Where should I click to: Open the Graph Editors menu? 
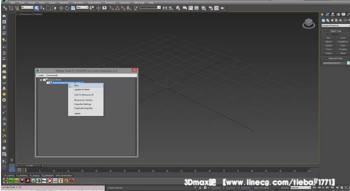click(x=94, y=3)
